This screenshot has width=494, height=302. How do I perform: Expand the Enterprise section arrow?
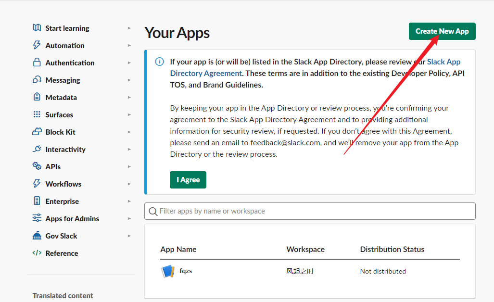129,201
